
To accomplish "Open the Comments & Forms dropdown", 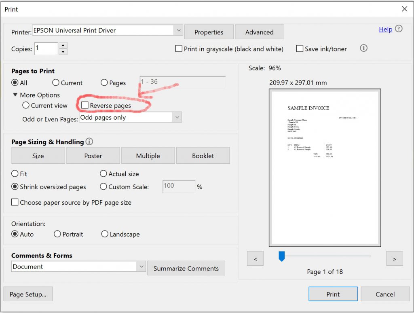I will pos(141,266).
